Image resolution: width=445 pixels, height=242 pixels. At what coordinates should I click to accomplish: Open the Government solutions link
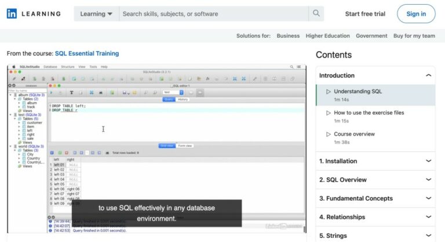click(x=371, y=36)
